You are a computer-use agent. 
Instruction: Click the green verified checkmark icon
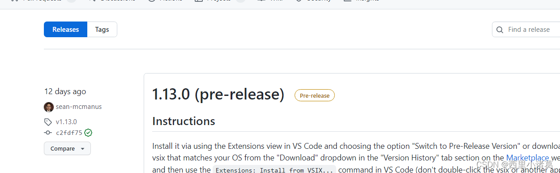coord(88,133)
